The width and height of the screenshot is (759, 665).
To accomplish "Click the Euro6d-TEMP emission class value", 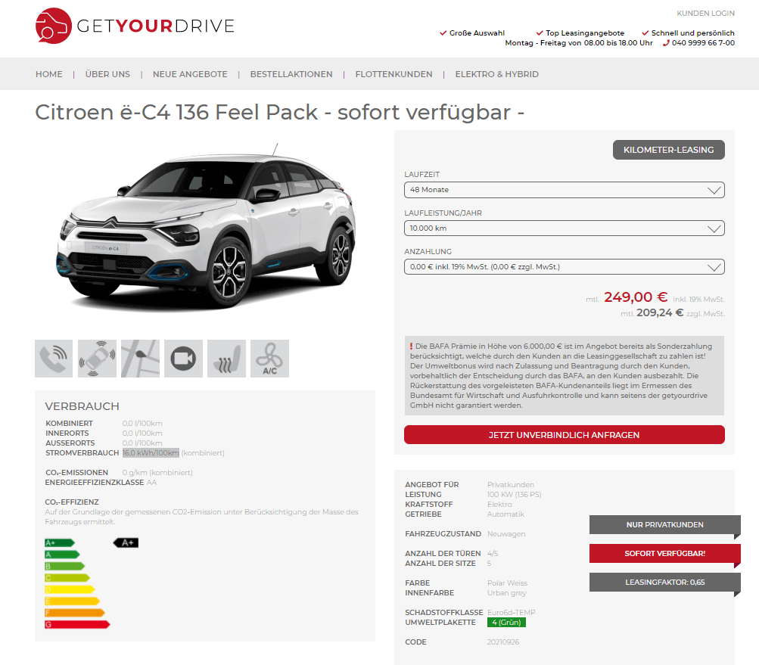I will [x=511, y=613].
